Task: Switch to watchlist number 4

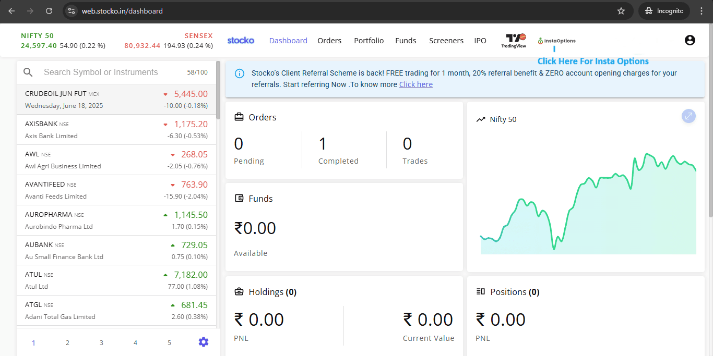Action: click(x=135, y=342)
